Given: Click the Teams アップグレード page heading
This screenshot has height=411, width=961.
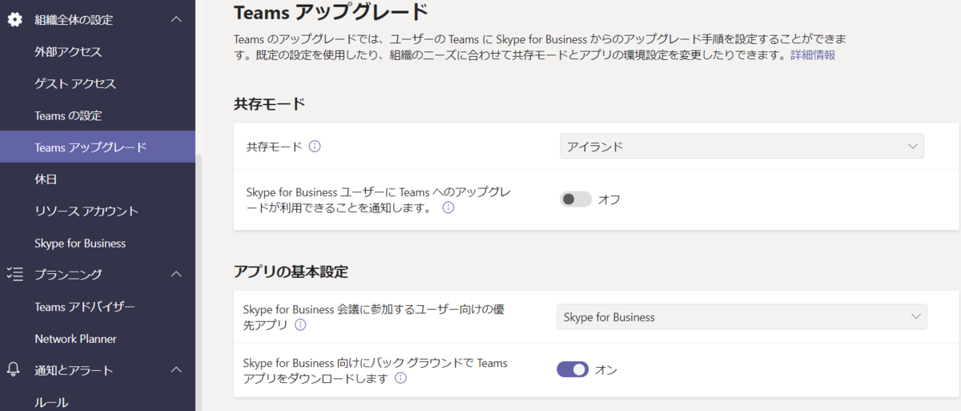Looking at the screenshot, I should 331,12.
